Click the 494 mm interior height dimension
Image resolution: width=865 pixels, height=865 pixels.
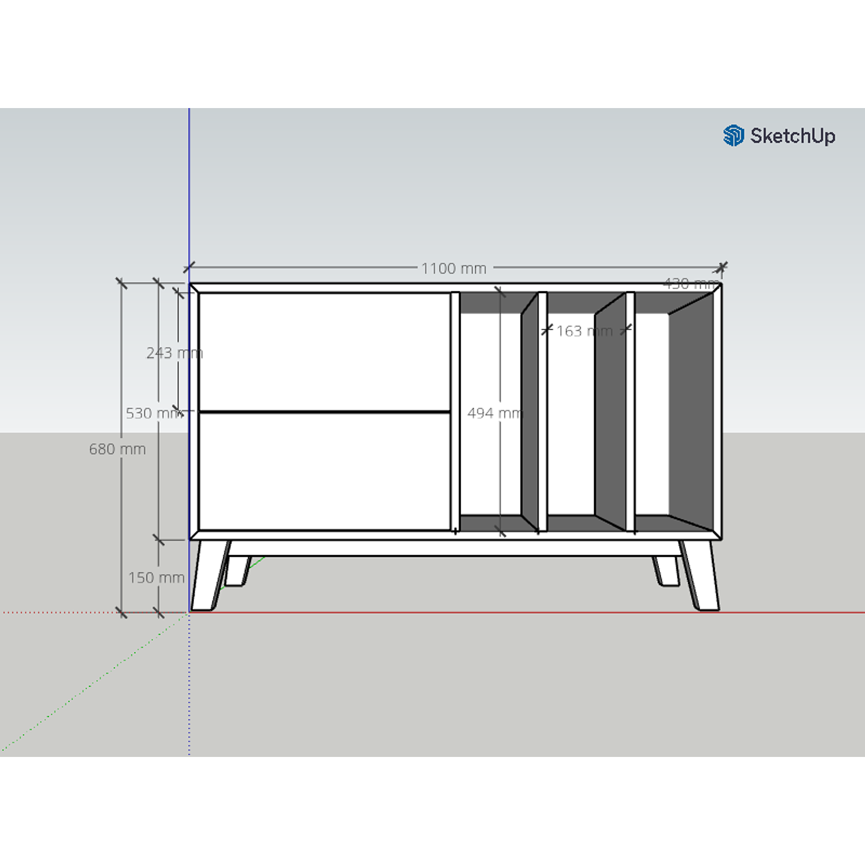pos(494,413)
